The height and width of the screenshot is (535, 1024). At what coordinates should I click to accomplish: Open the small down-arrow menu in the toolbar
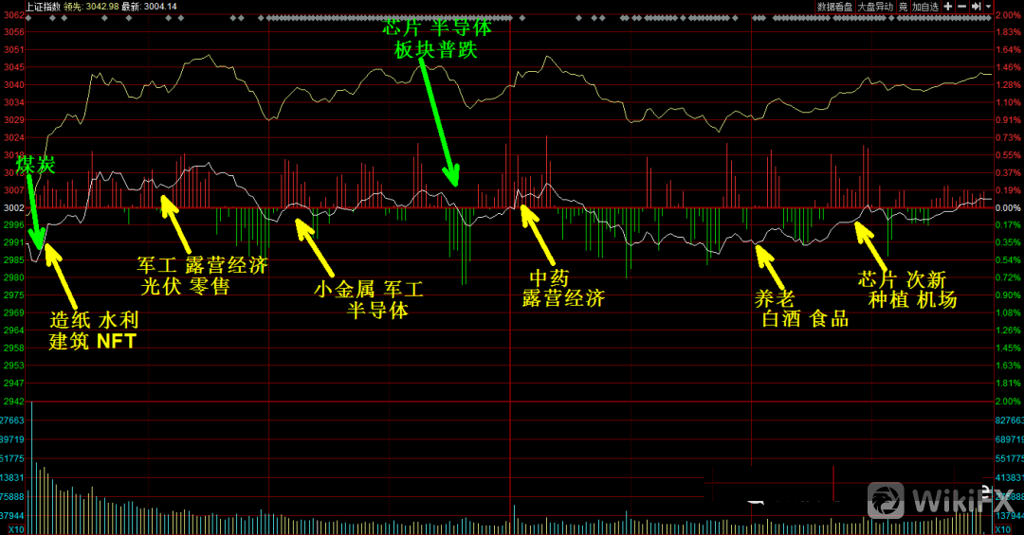(x=987, y=7)
